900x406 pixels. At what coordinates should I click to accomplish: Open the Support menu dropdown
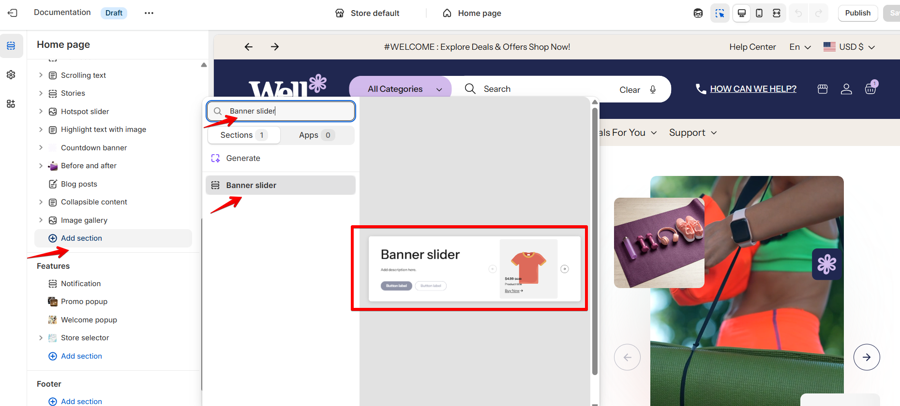click(x=693, y=132)
